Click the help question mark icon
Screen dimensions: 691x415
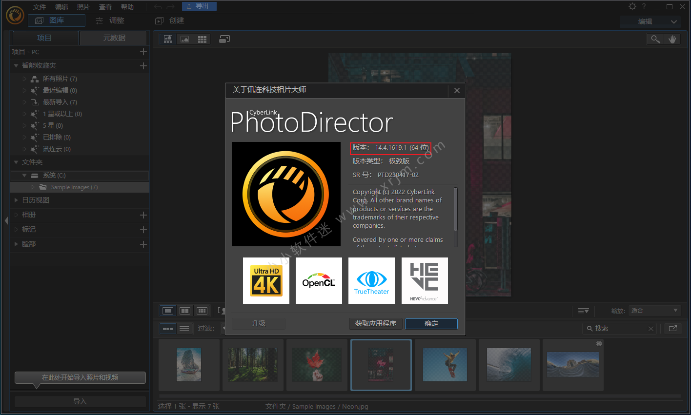click(x=644, y=6)
